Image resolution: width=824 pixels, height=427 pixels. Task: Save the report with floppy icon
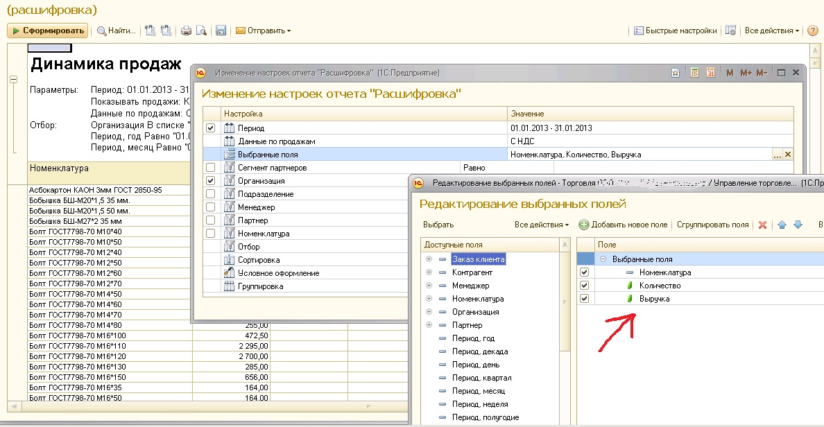tap(221, 31)
